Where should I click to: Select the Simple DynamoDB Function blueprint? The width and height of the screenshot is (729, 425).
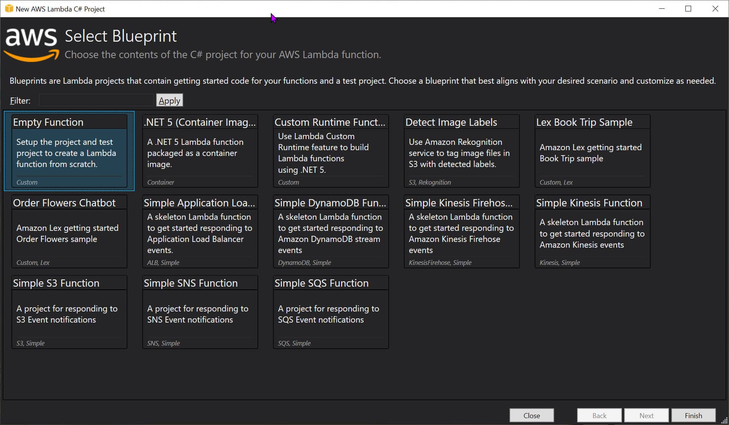point(331,232)
